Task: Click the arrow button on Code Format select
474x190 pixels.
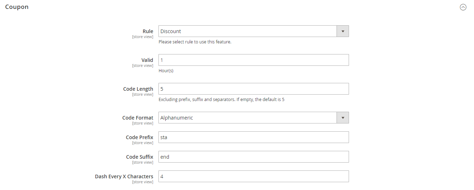Action: [x=343, y=118]
